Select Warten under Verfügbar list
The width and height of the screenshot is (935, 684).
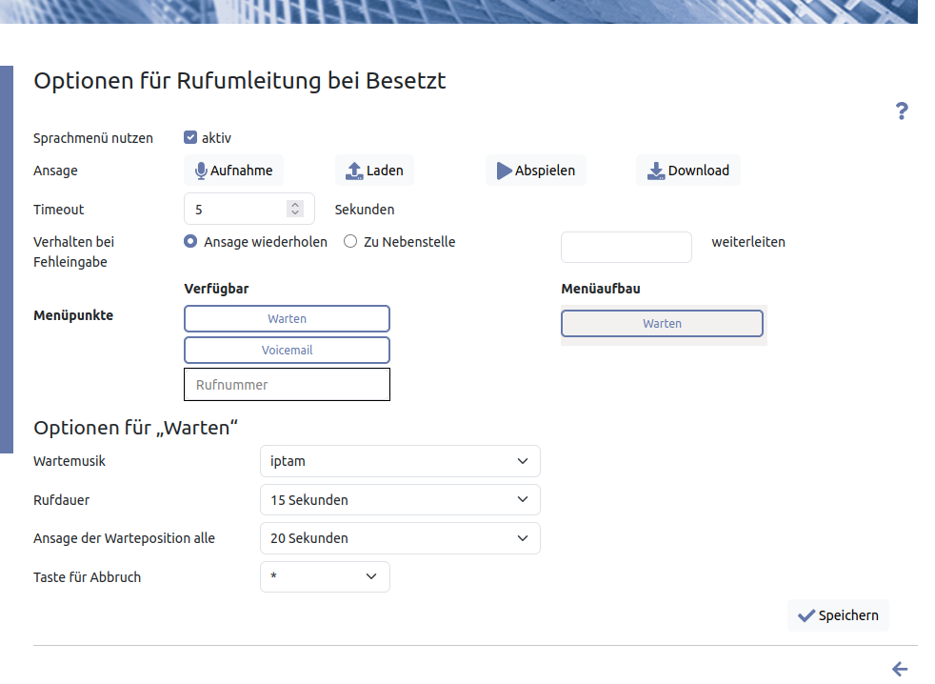(x=287, y=319)
